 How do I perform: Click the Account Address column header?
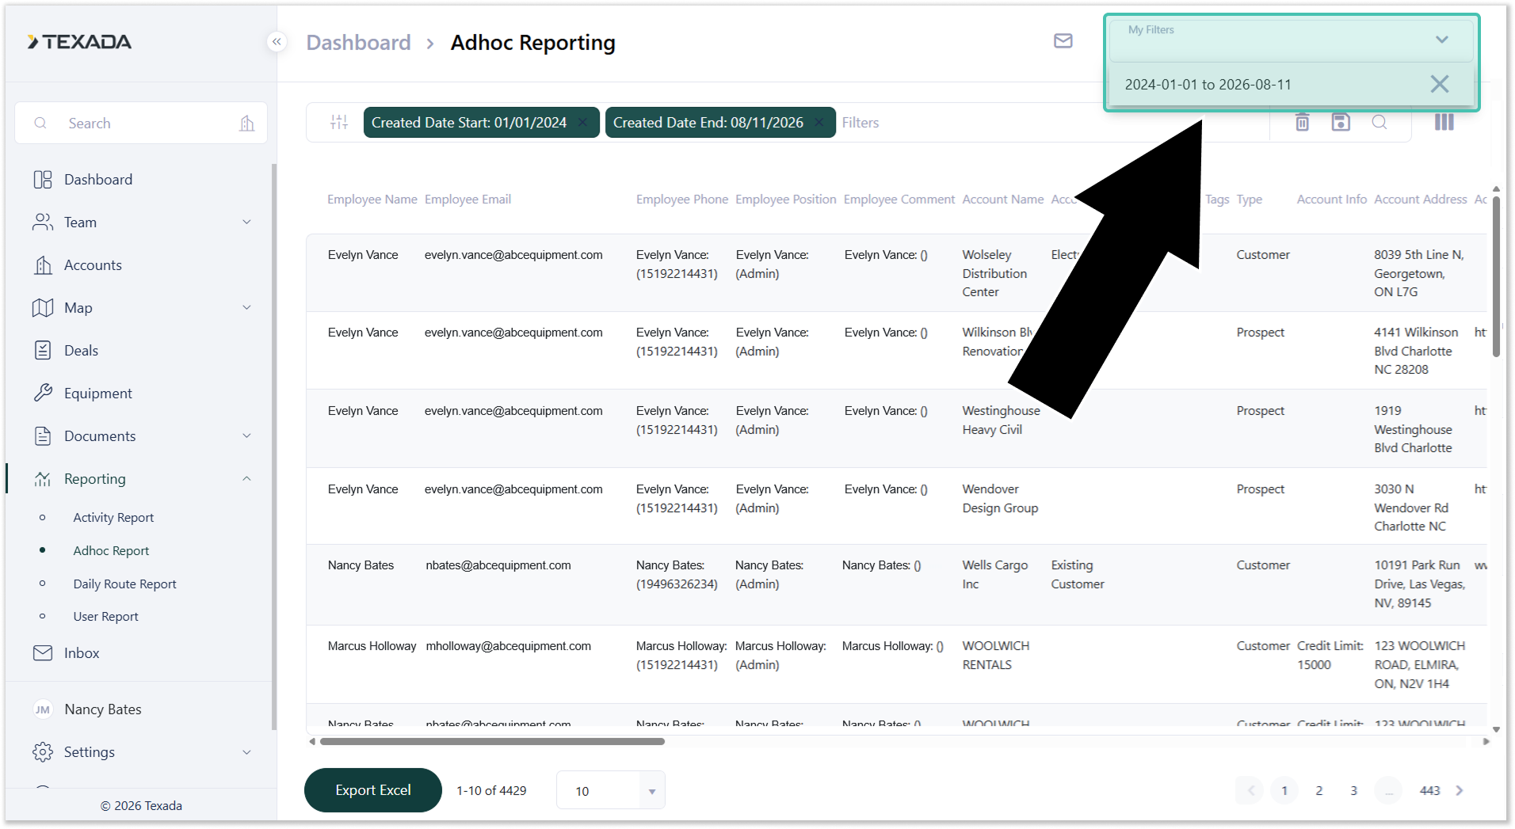point(1420,200)
